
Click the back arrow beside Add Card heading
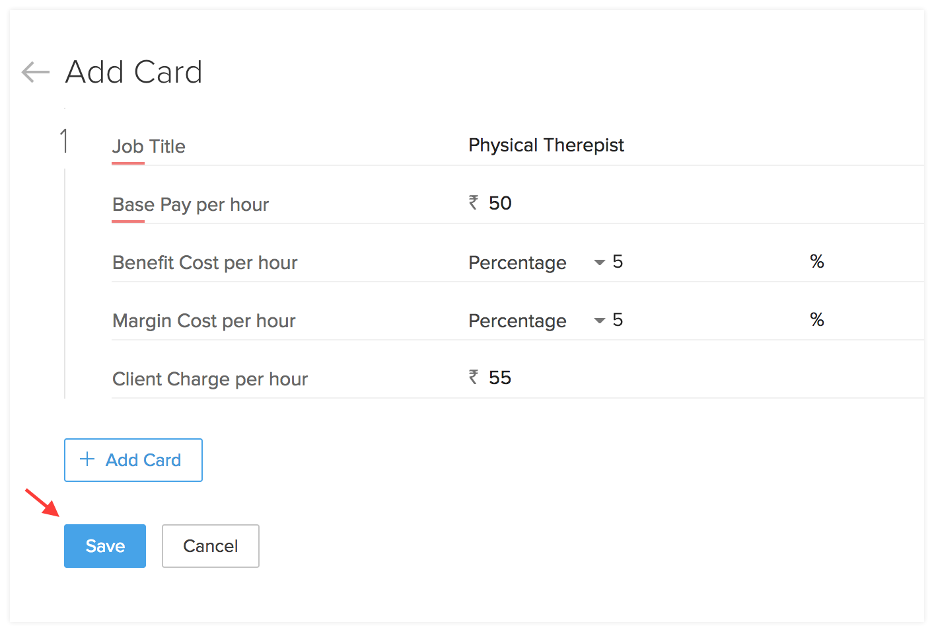[36, 72]
